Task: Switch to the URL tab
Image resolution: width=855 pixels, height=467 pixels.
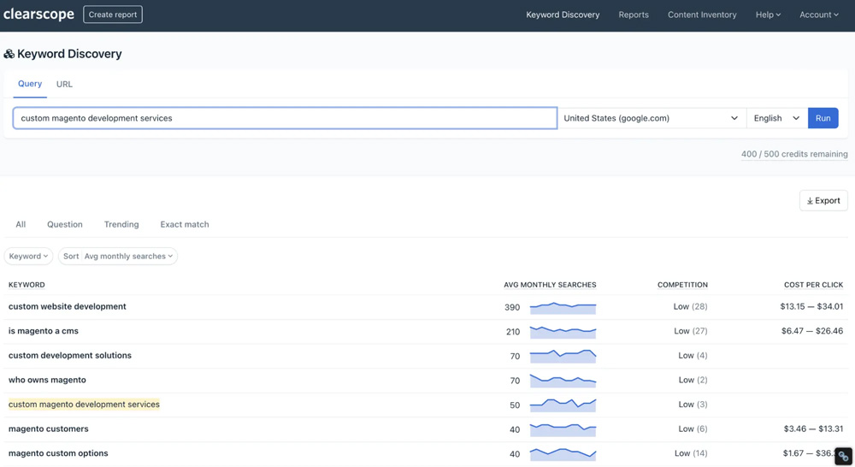Action: (64, 84)
